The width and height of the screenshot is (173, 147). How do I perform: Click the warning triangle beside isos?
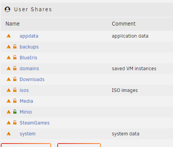[9, 90]
